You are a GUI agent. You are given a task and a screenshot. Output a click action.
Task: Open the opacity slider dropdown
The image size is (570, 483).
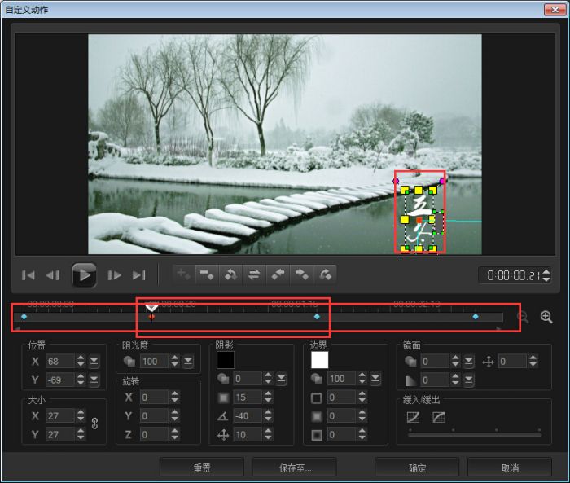(x=188, y=361)
